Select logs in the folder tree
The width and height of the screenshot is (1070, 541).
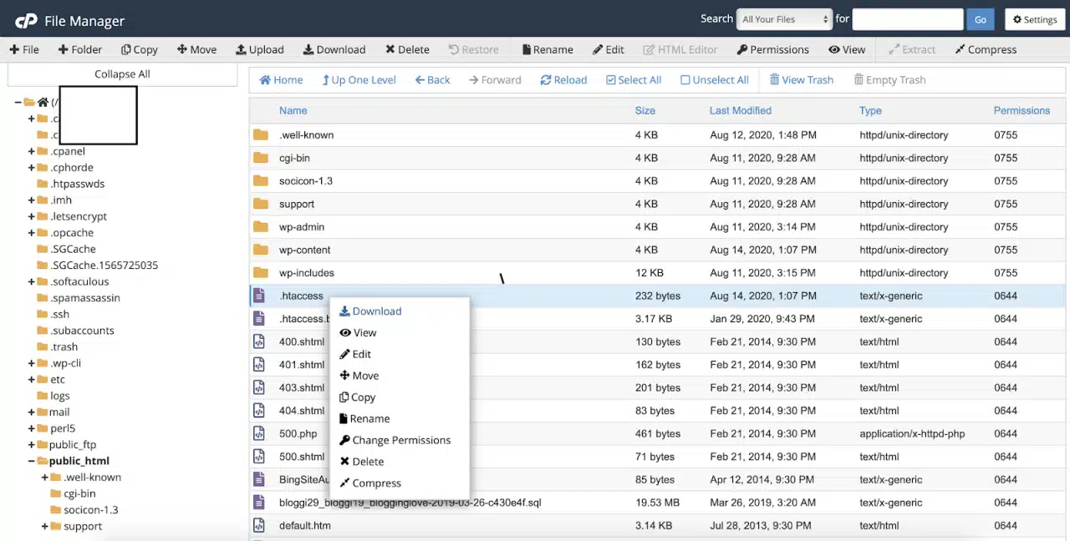point(59,396)
